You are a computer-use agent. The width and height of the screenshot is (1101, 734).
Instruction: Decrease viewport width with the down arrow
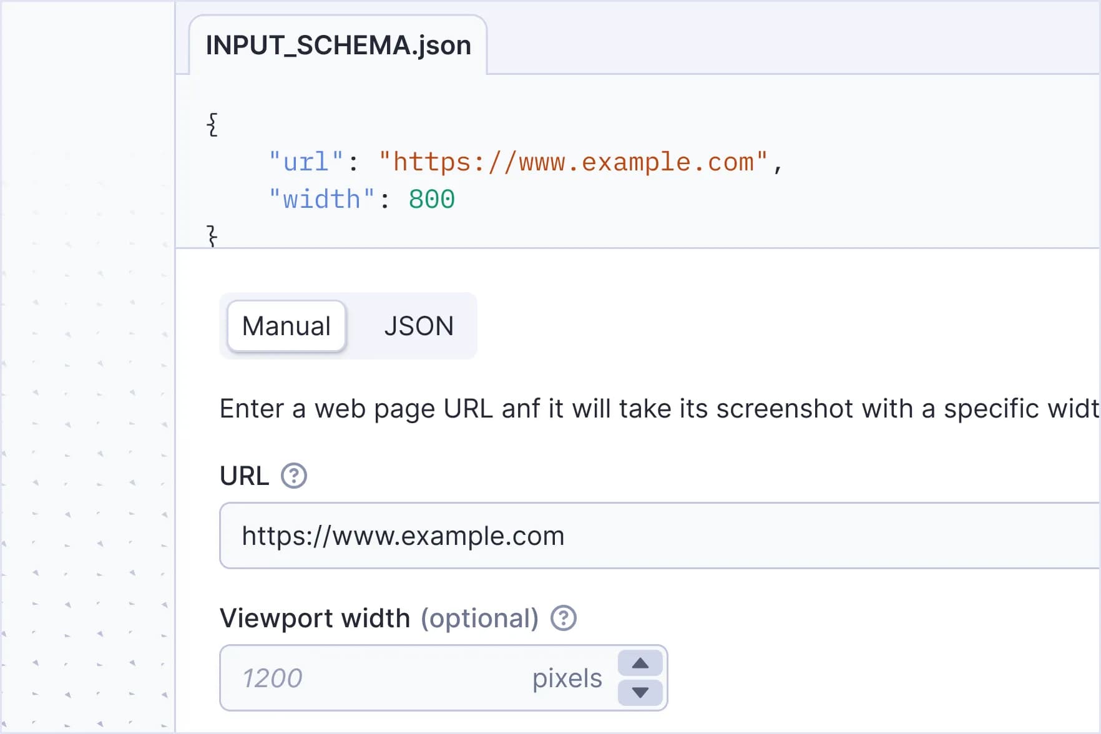point(640,693)
